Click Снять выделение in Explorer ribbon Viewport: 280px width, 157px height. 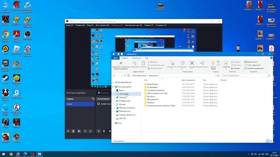pos(252,65)
